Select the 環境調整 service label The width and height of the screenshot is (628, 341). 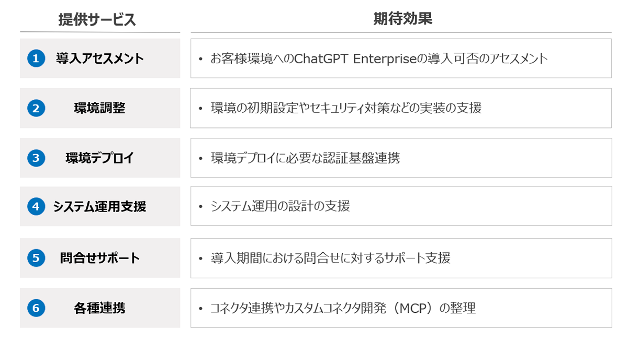(x=100, y=109)
